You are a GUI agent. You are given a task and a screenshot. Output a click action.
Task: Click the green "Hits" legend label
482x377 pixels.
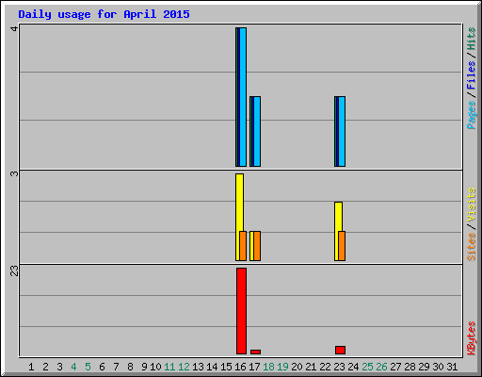471,39
